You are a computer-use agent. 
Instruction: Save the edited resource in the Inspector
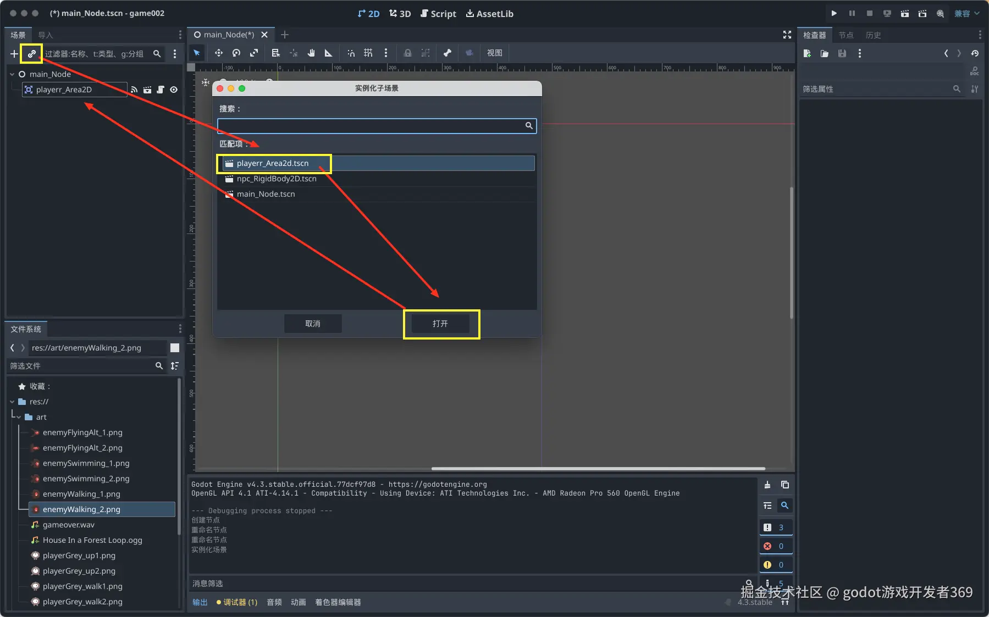[842, 53]
